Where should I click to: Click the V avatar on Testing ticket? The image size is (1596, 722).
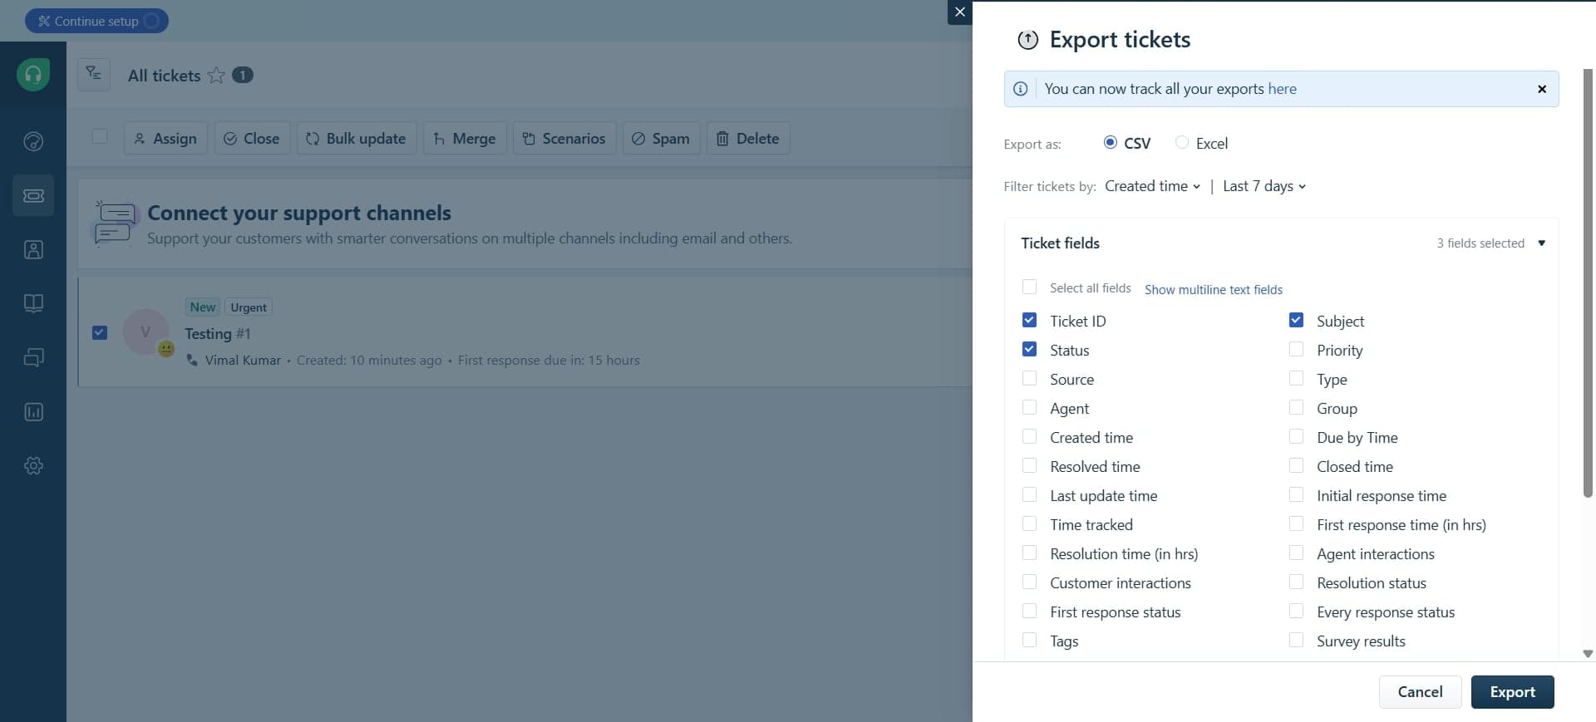click(145, 332)
